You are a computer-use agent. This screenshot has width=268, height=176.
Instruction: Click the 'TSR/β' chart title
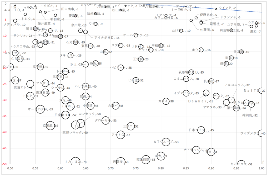point(144,6)
